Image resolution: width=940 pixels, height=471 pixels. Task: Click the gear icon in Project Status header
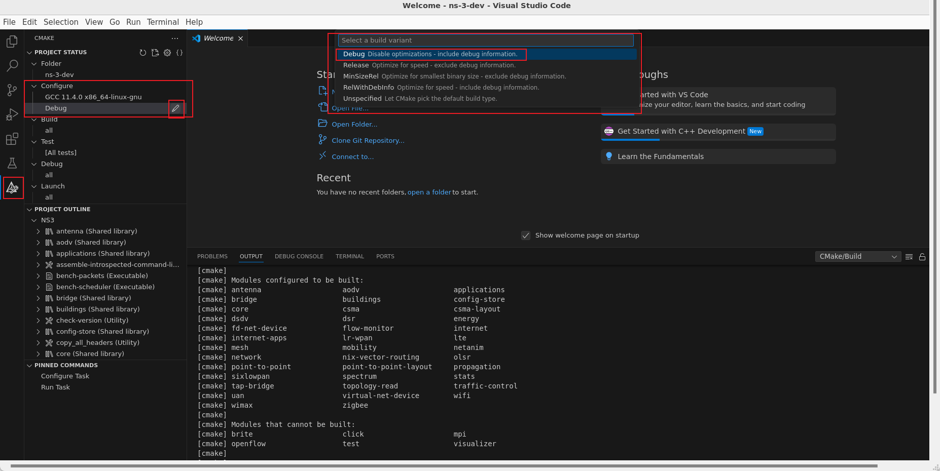(x=167, y=53)
